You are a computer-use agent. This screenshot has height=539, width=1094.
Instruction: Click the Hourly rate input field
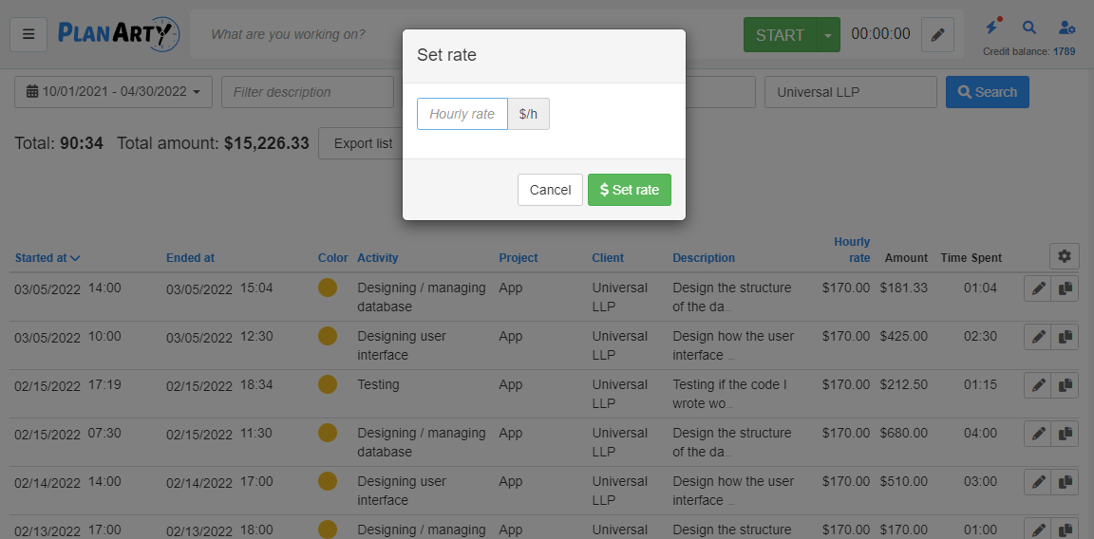pos(462,114)
